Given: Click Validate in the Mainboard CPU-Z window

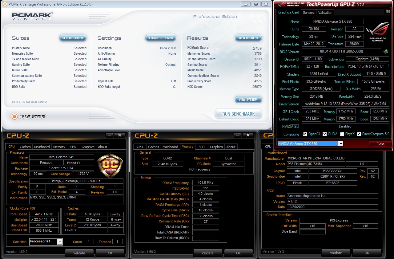Looking at the screenshot, I should pos(336,253).
